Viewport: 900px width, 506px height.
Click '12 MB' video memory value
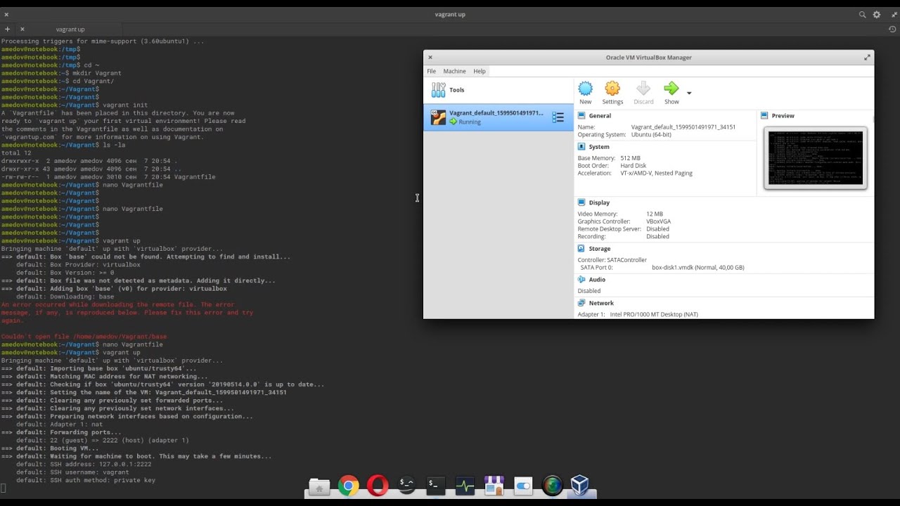[x=655, y=214]
